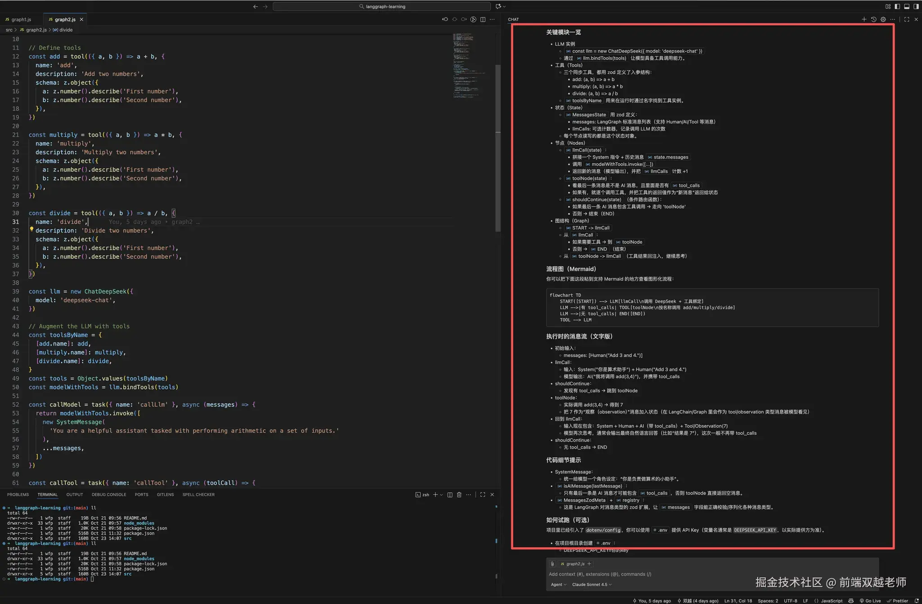The height and width of the screenshot is (604, 922).
Task: Switch to the graph1.js editor tab
Action: 21,19
